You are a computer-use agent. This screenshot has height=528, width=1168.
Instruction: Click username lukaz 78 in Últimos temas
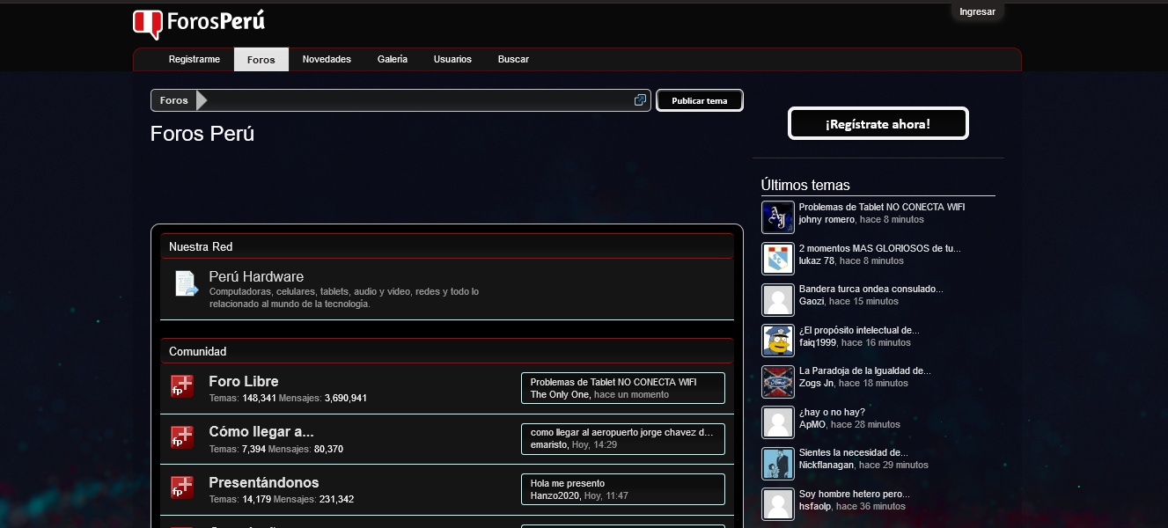click(817, 260)
